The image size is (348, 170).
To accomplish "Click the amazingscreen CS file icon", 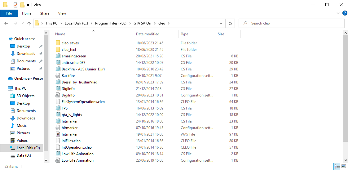I will (58, 56).
